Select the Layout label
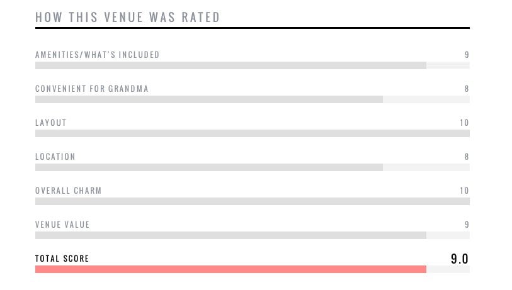Screen dimensions: 512x290 (51, 123)
